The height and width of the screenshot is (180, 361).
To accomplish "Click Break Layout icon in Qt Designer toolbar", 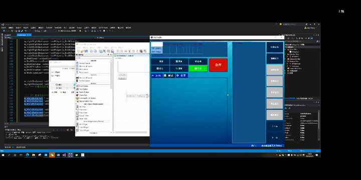I will click(141, 51).
